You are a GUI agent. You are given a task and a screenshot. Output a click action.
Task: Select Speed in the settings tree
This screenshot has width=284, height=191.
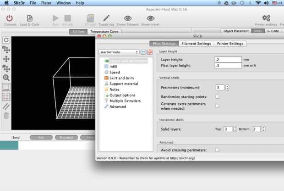click(x=112, y=72)
